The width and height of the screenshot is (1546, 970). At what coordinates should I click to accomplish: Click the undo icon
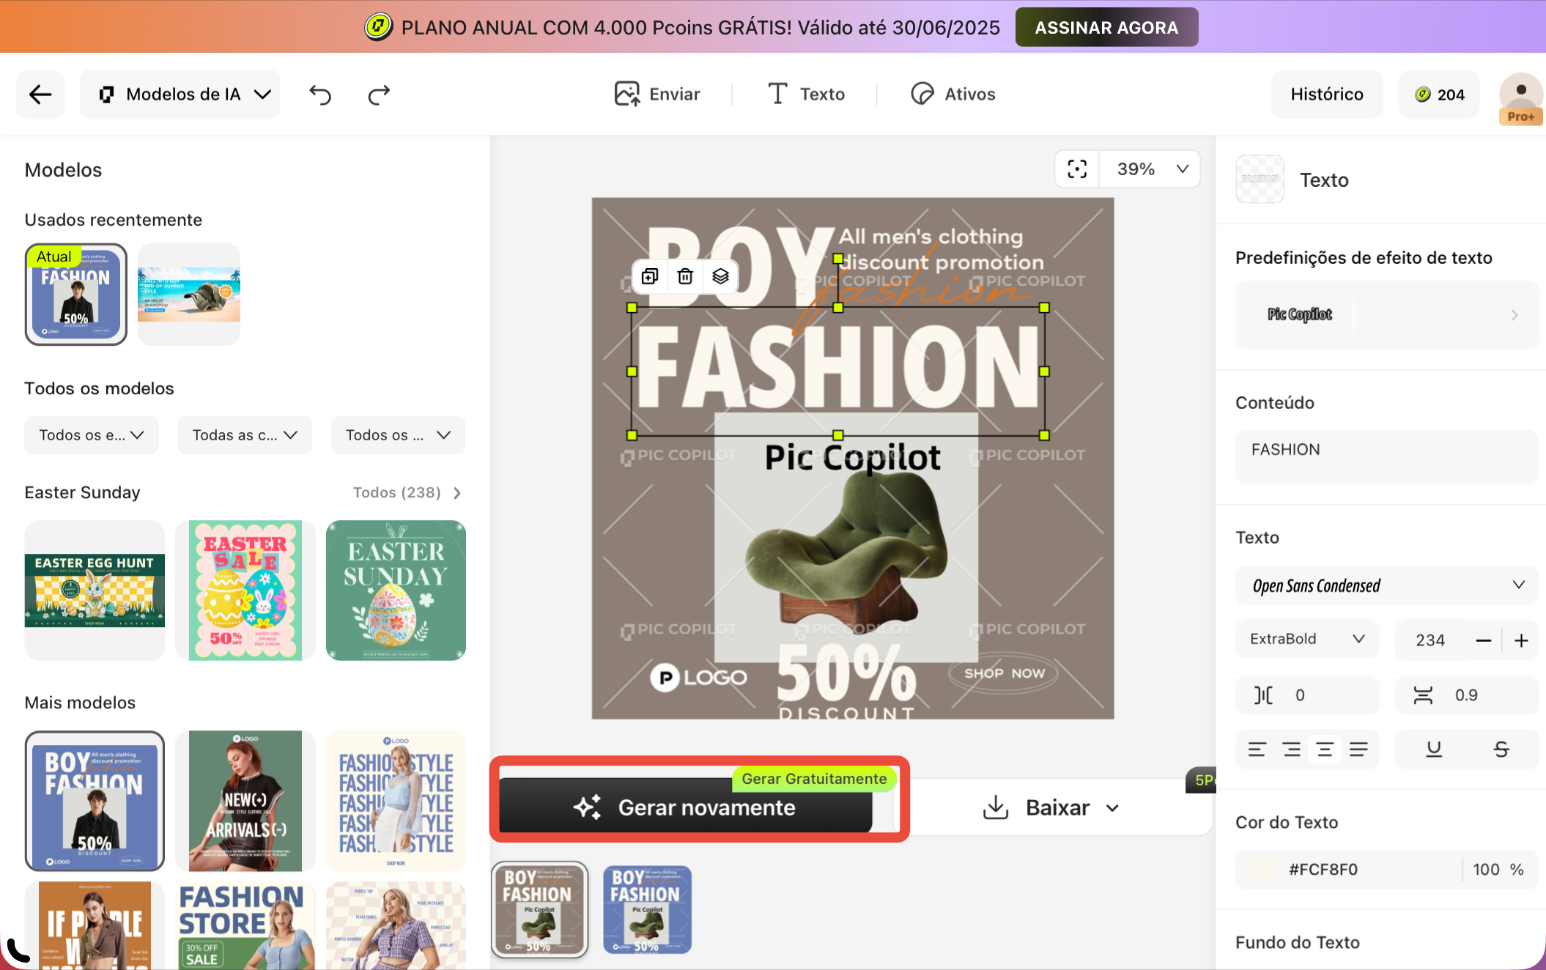(320, 95)
